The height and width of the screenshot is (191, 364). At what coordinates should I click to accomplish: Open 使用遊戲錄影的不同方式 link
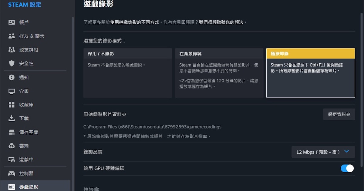[134, 22]
